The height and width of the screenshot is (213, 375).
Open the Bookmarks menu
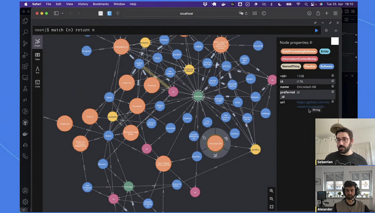[101, 4]
